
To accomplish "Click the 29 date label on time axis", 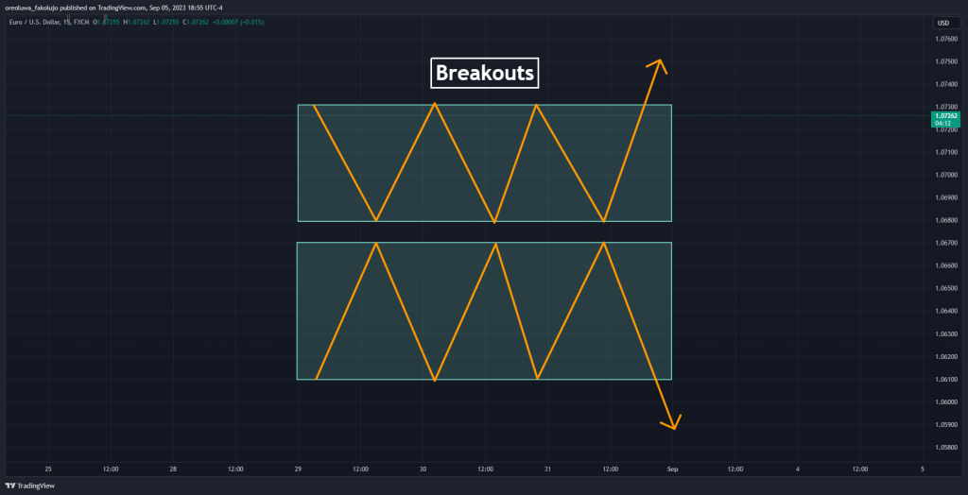I will coord(298,468).
